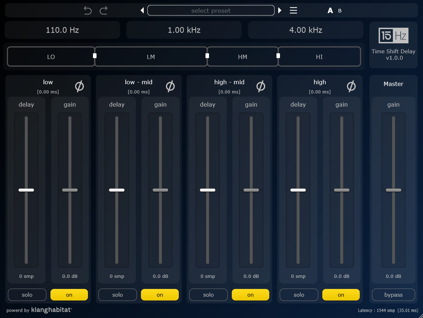Screen dimensions: 423x318
Task: Click 'Latency : 1544 smp (35.01 ms)' readout
Action: point(388,311)
